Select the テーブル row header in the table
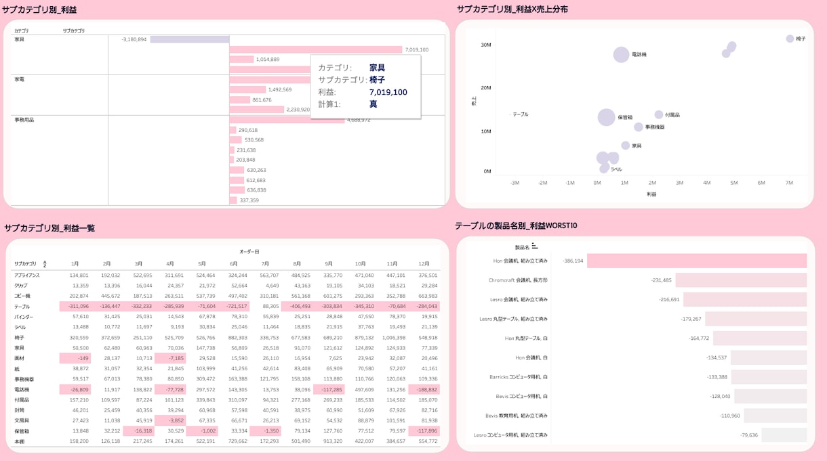 [x=22, y=307]
